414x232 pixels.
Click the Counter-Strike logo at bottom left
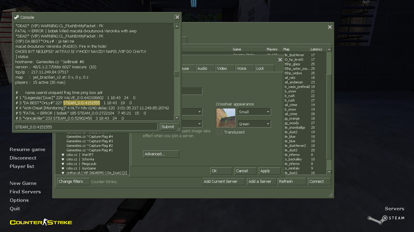coord(41,222)
